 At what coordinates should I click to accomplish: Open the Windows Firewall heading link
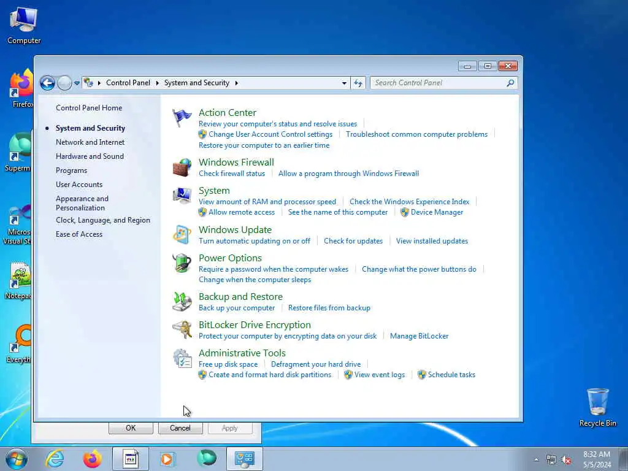pos(236,162)
